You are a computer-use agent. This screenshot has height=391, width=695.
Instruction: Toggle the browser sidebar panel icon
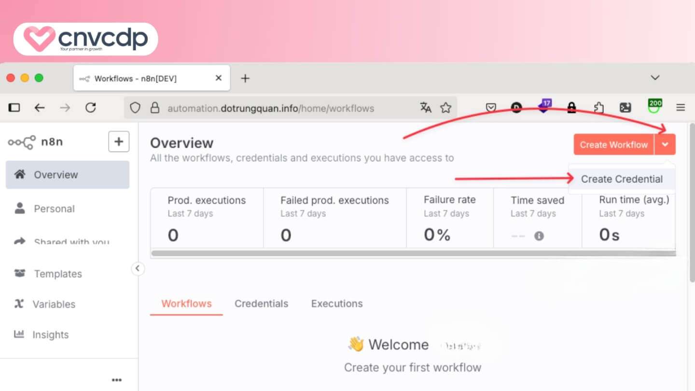tap(14, 108)
